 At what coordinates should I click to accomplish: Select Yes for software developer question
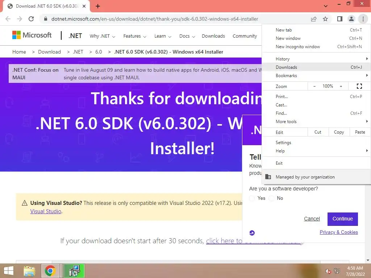[x=252, y=198]
